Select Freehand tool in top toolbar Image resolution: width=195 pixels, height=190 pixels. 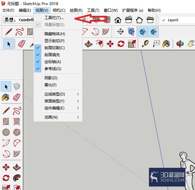tap(19, 31)
